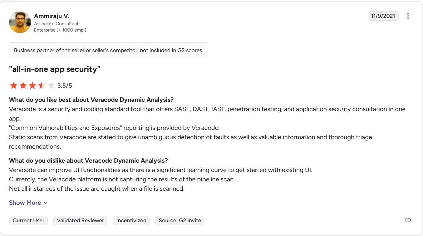Click Ammiraju V.'s profile photo
Image resolution: width=423 pixels, height=236 pixels.
(x=20, y=22)
